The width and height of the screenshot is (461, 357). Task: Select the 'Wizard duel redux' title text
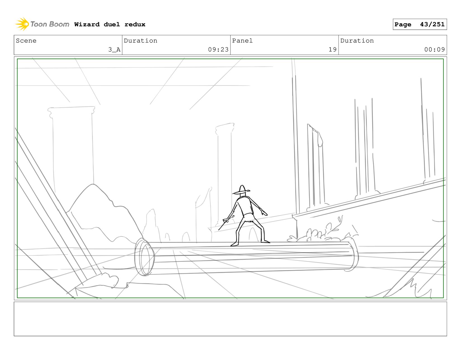click(110, 24)
